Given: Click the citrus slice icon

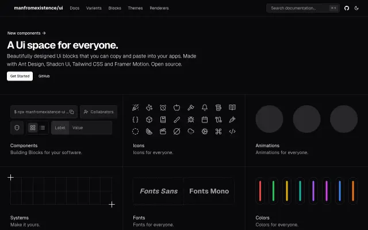Looking at the screenshot, I should pyautogui.click(x=149, y=132).
